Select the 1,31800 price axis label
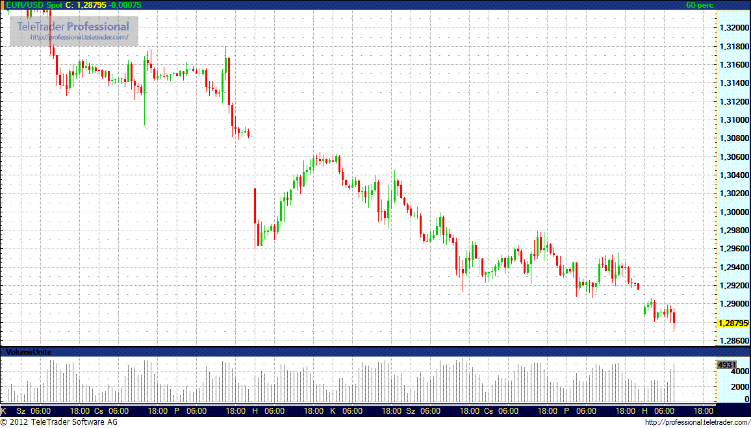The width and height of the screenshot is (751, 428). [733, 47]
